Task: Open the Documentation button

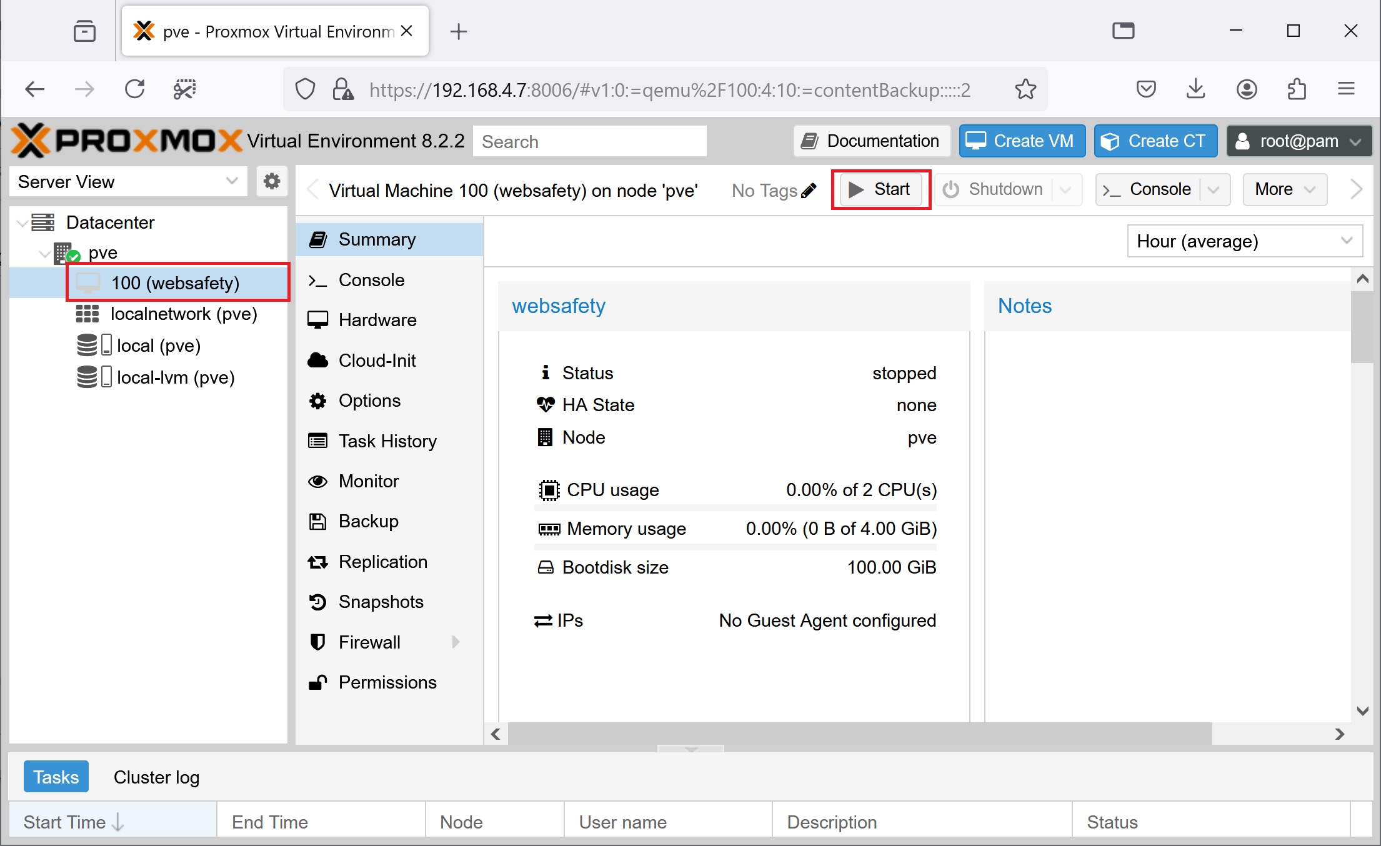Action: 872,141
